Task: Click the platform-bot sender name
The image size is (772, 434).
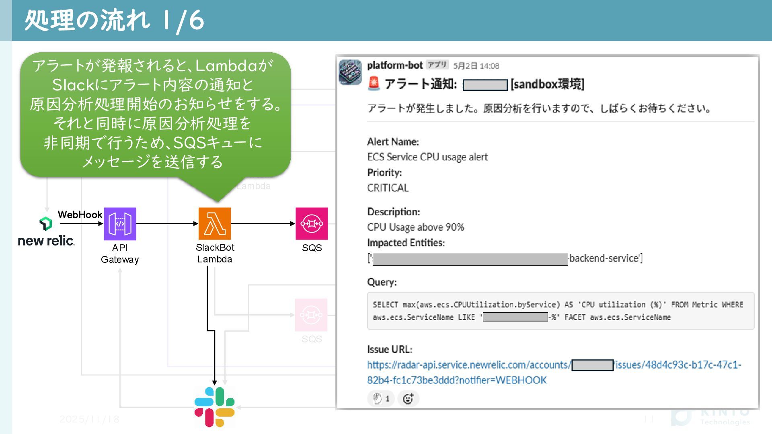Action: point(394,65)
